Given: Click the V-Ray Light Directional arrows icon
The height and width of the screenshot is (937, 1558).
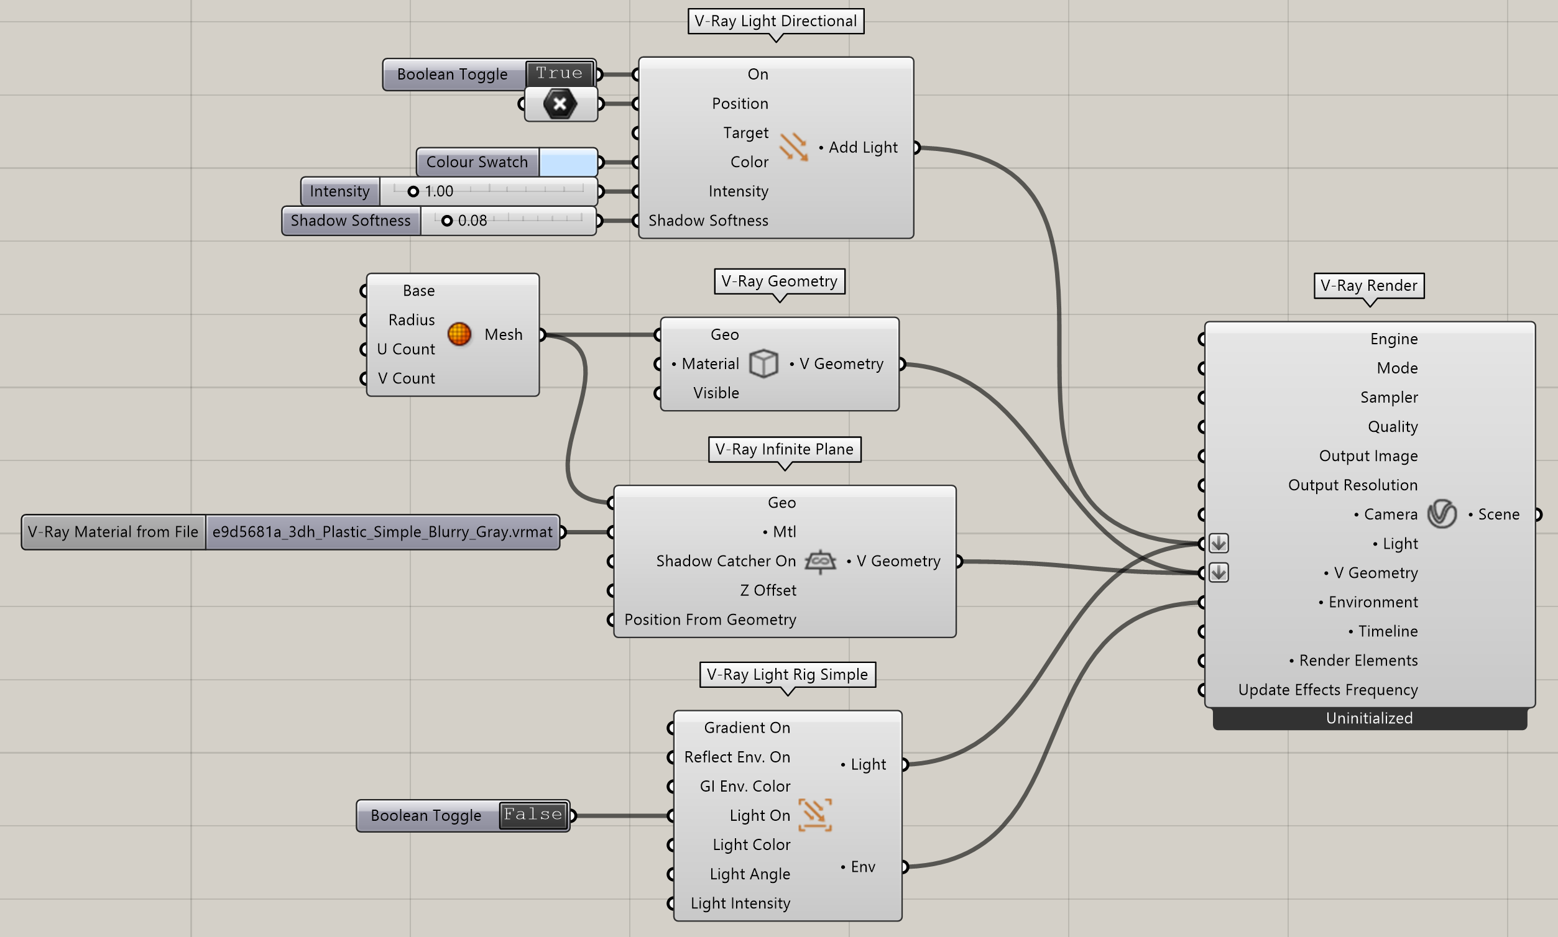Looking at the screenshot, I should (x=793, y=147).
